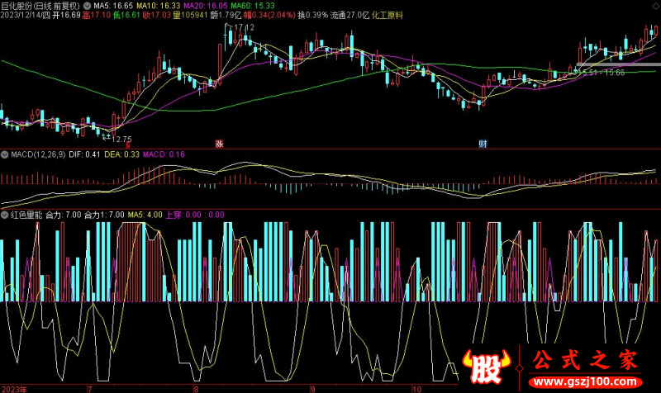Screen dimensions: 661x393
Task: Click the 12.75 low price label
Action: pos(121,140)
